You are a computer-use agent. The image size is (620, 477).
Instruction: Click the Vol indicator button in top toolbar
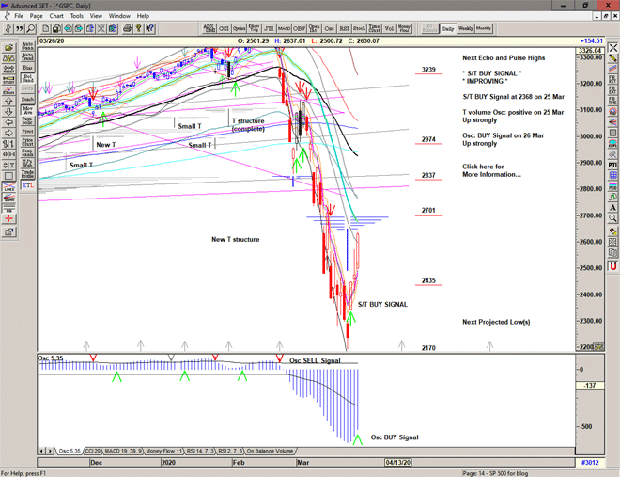[390, 28]
